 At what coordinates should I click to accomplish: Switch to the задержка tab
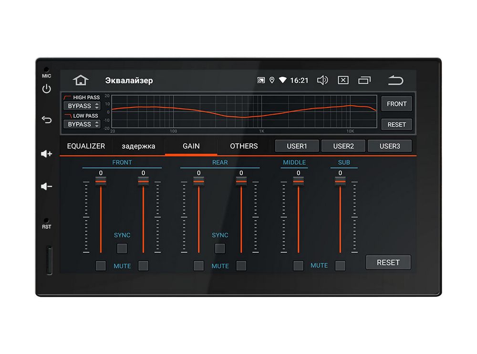pos(138,146)
